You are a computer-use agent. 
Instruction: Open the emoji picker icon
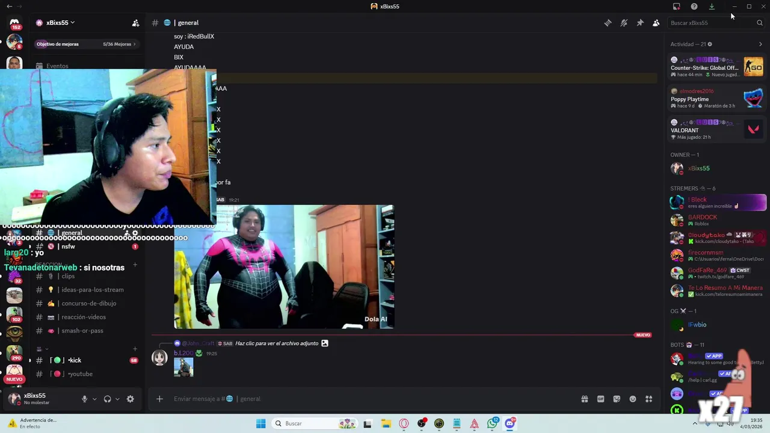(633, 399)
